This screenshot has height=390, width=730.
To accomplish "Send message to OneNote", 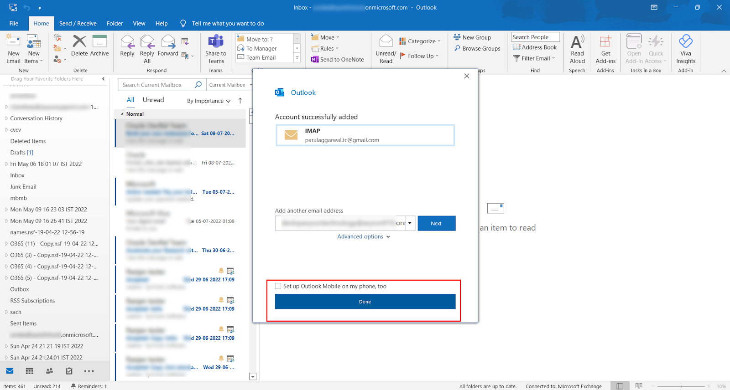I will [338, 59].
